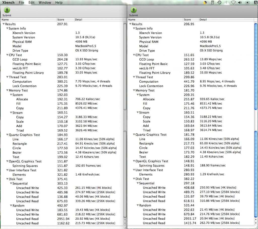The image size is (258, 229).
Task: Click the SD card menu bar icon
Action: (x=212, y=3)
